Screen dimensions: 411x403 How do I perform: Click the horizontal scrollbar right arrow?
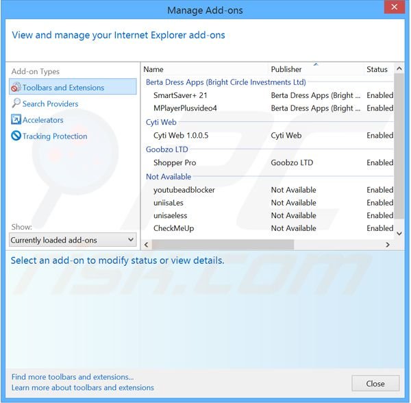(x=388, y=245)
